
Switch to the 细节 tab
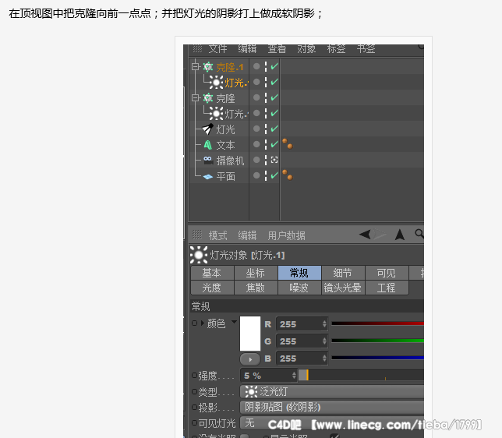click(x=342, y=273)
